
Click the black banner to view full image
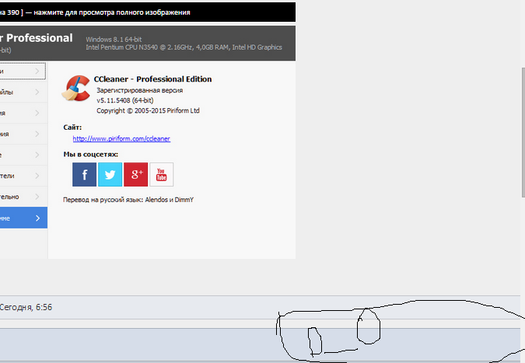click(148, 12)
